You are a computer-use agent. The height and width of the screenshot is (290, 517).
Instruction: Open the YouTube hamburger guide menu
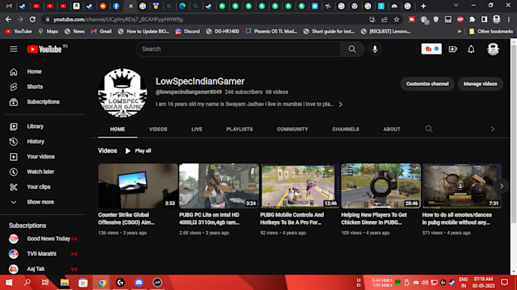point(14,49)
